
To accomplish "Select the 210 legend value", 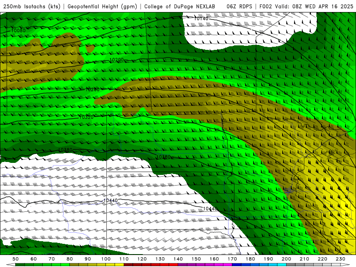I will pyautogui.click(x=304, y=259).
